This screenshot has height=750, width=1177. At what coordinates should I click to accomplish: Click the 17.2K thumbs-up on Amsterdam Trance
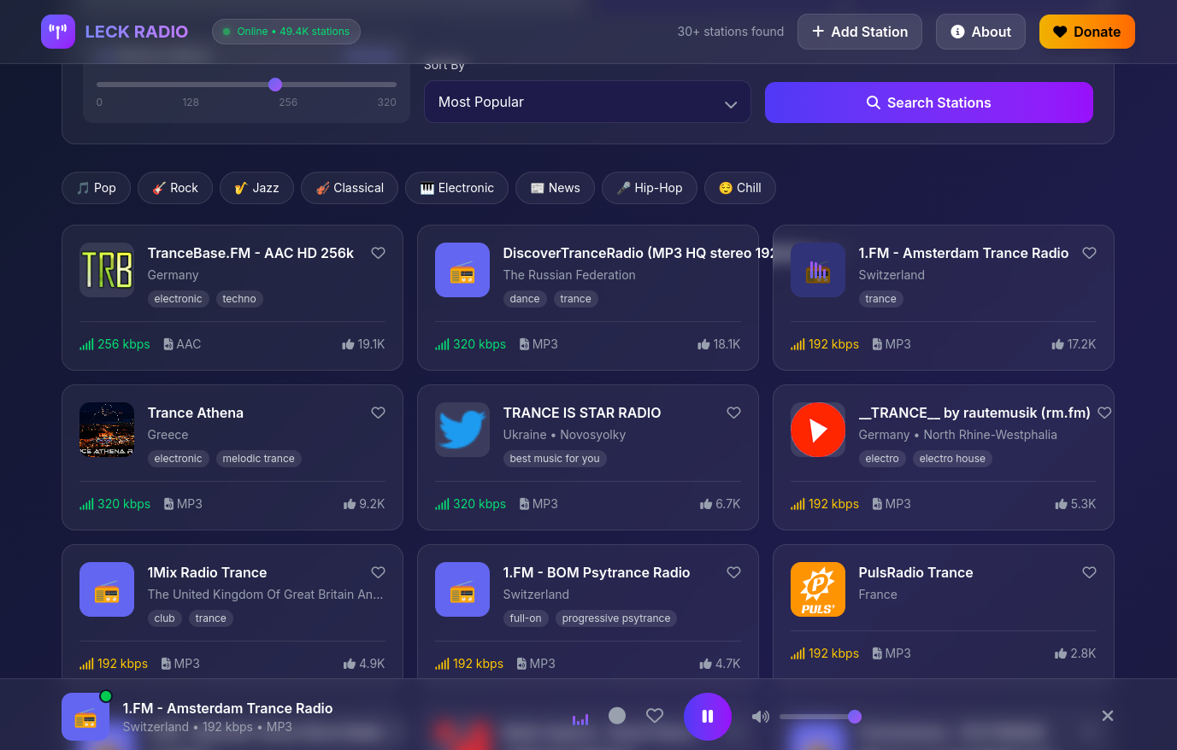click(1074, 344)
